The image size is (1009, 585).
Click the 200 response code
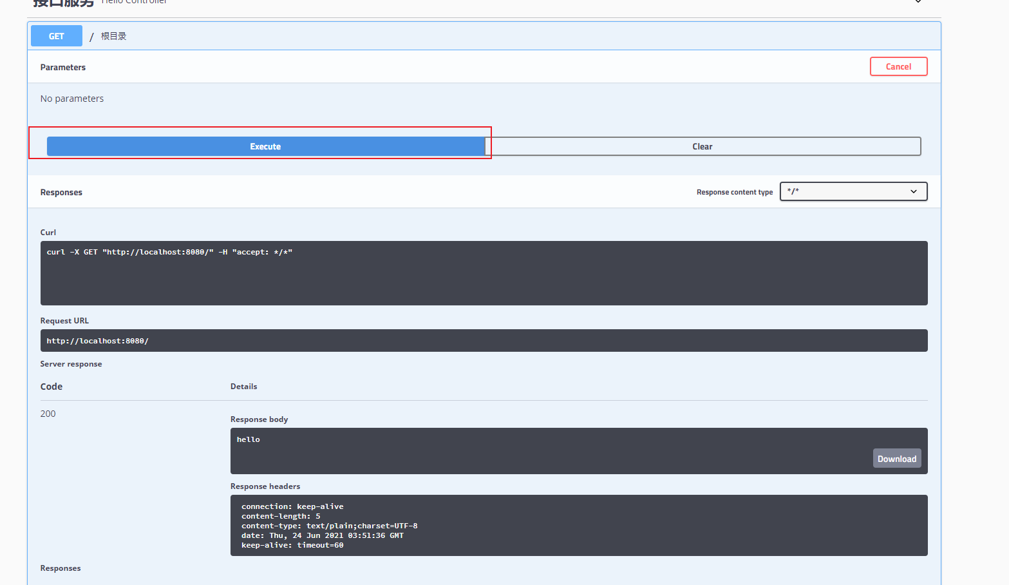[48, 414]
